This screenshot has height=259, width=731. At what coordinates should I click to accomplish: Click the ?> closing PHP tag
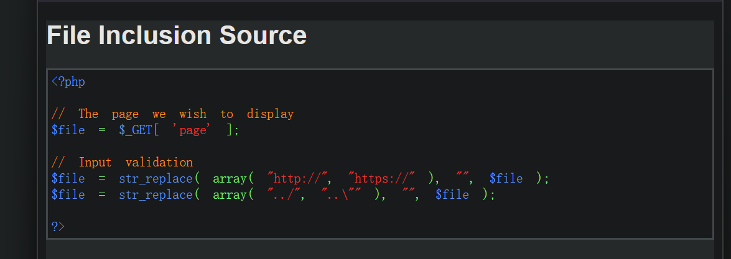[58, 227]
